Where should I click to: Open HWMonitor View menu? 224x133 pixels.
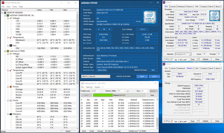pos(8,6)
